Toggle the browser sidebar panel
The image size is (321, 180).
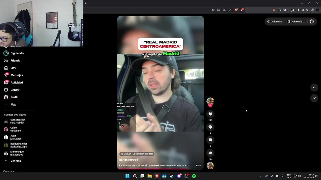297,10
